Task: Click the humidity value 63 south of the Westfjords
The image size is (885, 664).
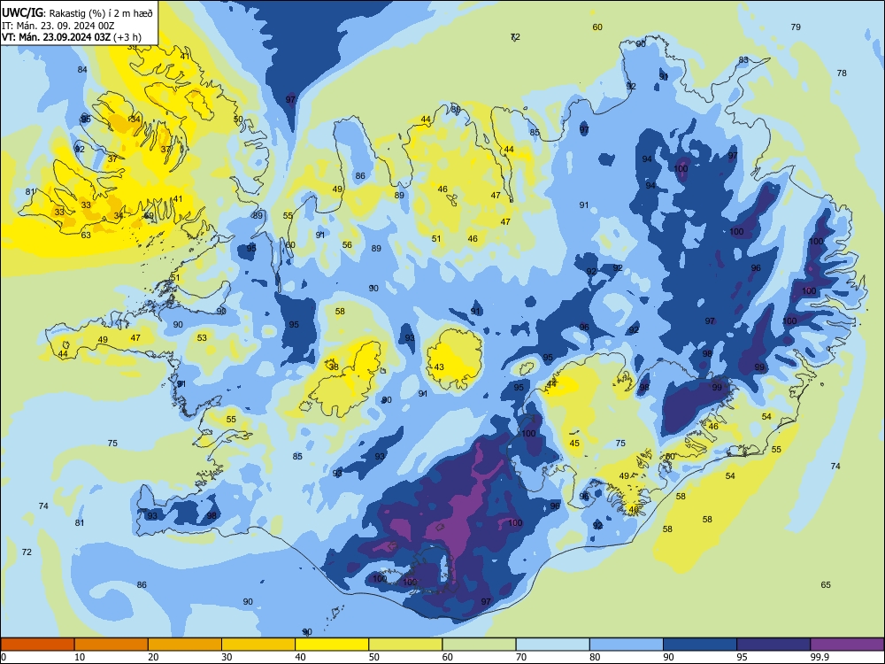Action: [x=86, y=235]
